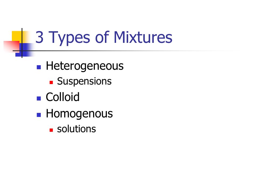Click the 'Suspensions' sub-bullet text
The image size is (259, 194).
pyautogui.click(x=84, y=81)
